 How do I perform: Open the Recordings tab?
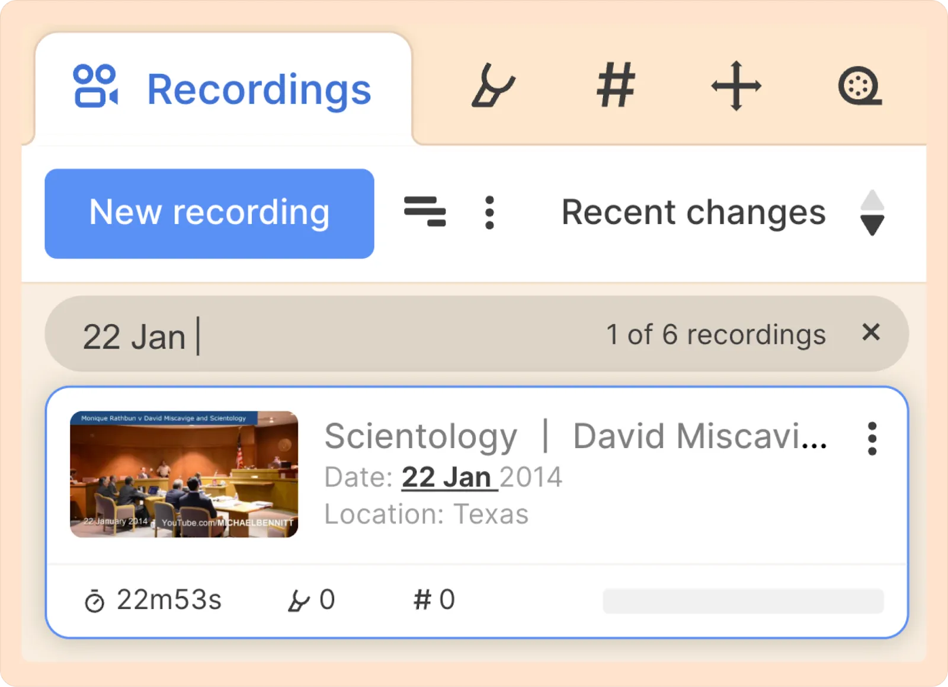[x=223, y=88]
